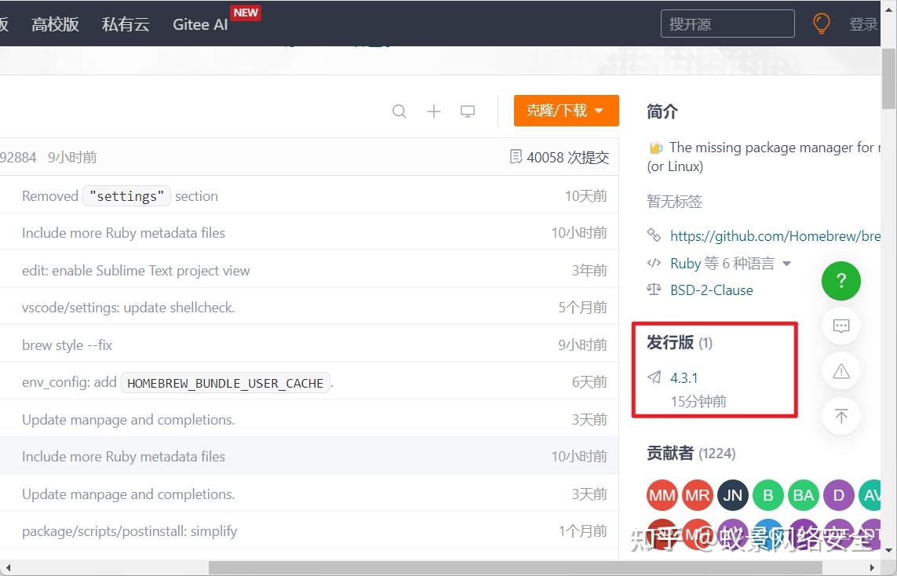Click the warning triangle report icon
This screenshot has height=576, width=897.
coord(841,372)
